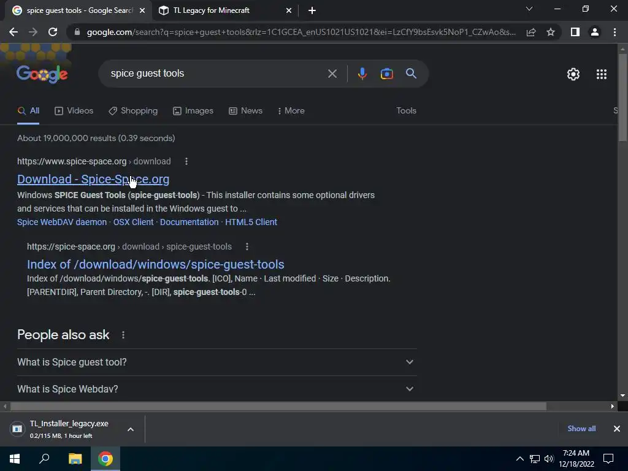Open volume control in tray
Viewport: 628px width, 471px height.
(549, 459)
